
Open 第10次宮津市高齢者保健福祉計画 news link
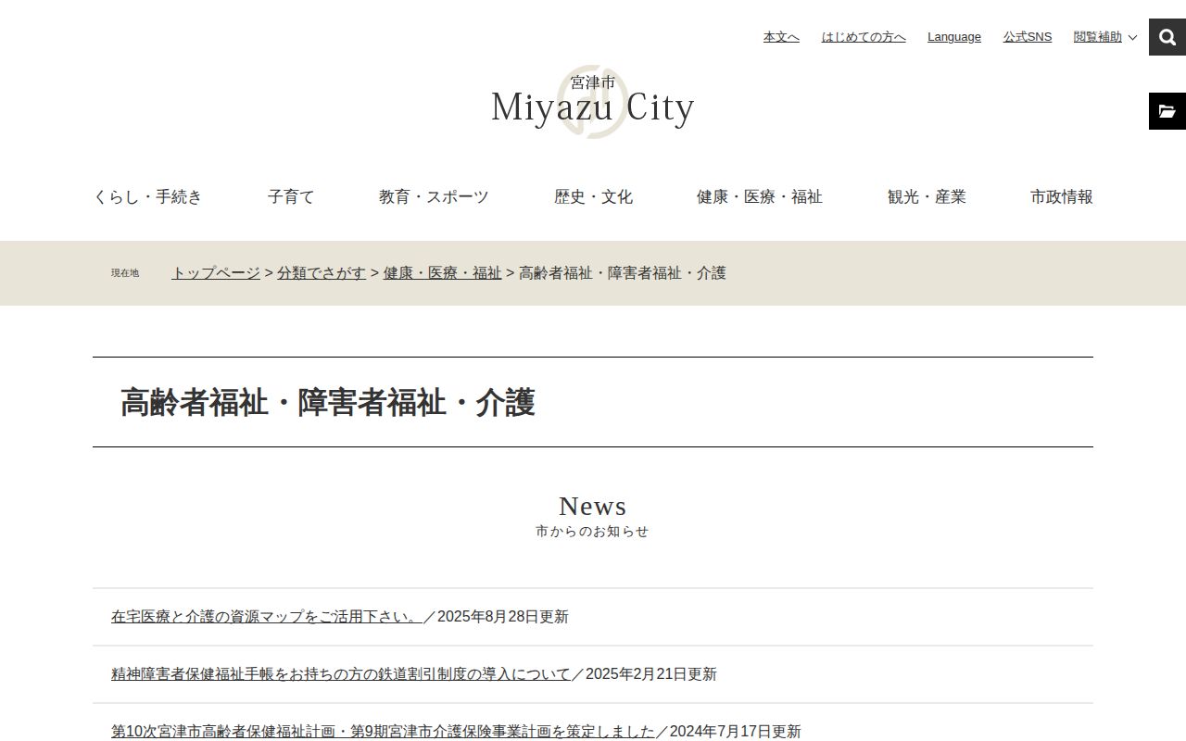383,732
